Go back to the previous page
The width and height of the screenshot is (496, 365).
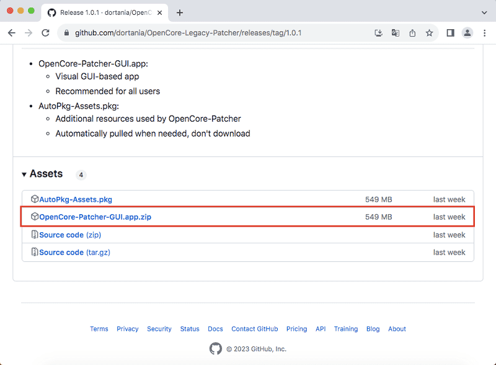pyautogui.click(x=12, y=33)
